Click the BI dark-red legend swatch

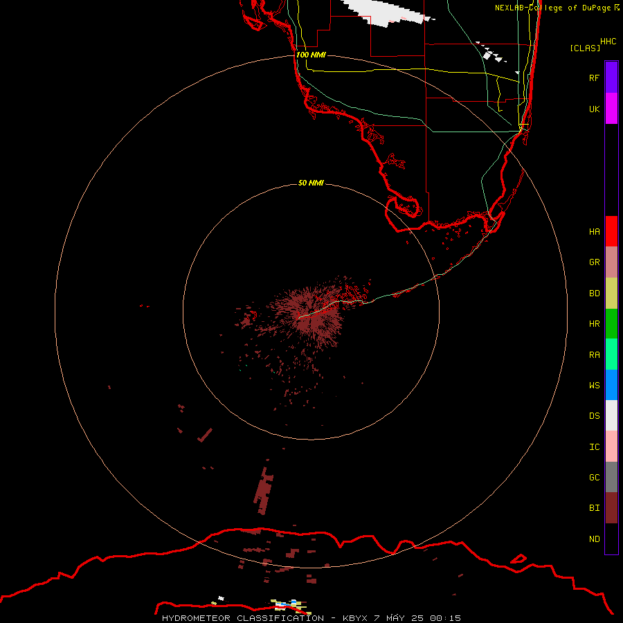pyautogui.click(x=611, y=508)
